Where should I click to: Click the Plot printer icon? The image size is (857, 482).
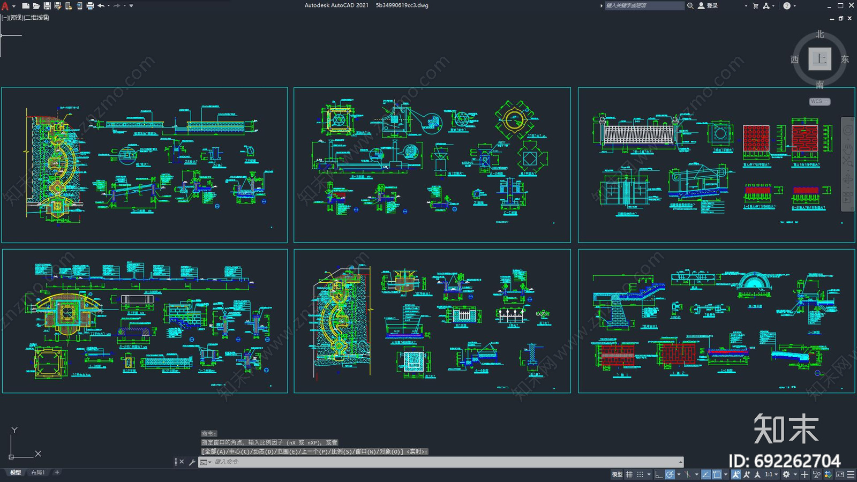point(90,6)
